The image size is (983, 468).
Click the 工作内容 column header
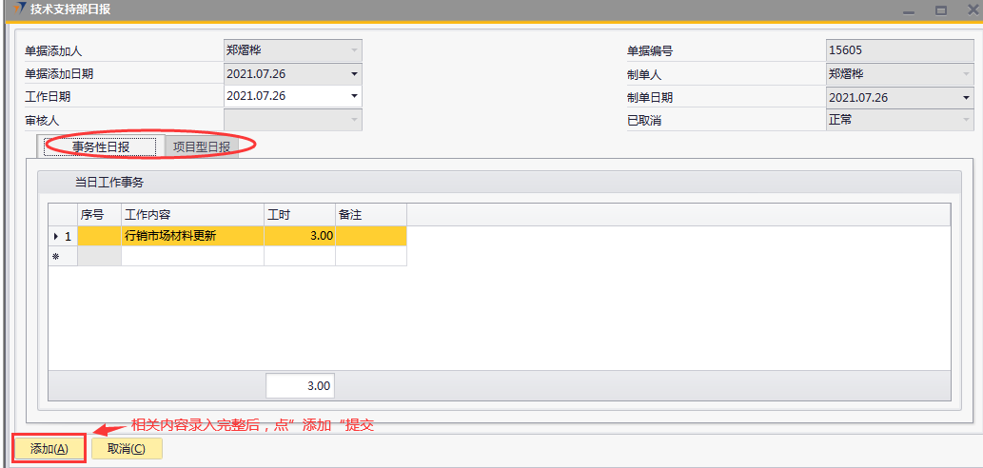pos(192,215)
